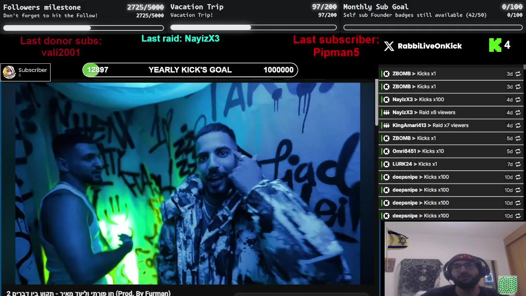This screenshot has height=296, width=526.
Task: Click the Followers milestone title
Action: 42,7
